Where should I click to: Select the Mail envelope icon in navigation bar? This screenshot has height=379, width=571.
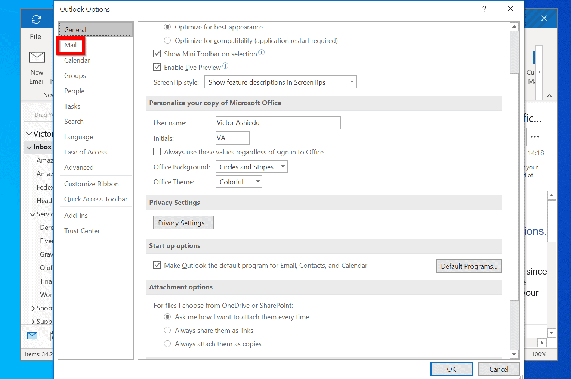pos(32,336)
